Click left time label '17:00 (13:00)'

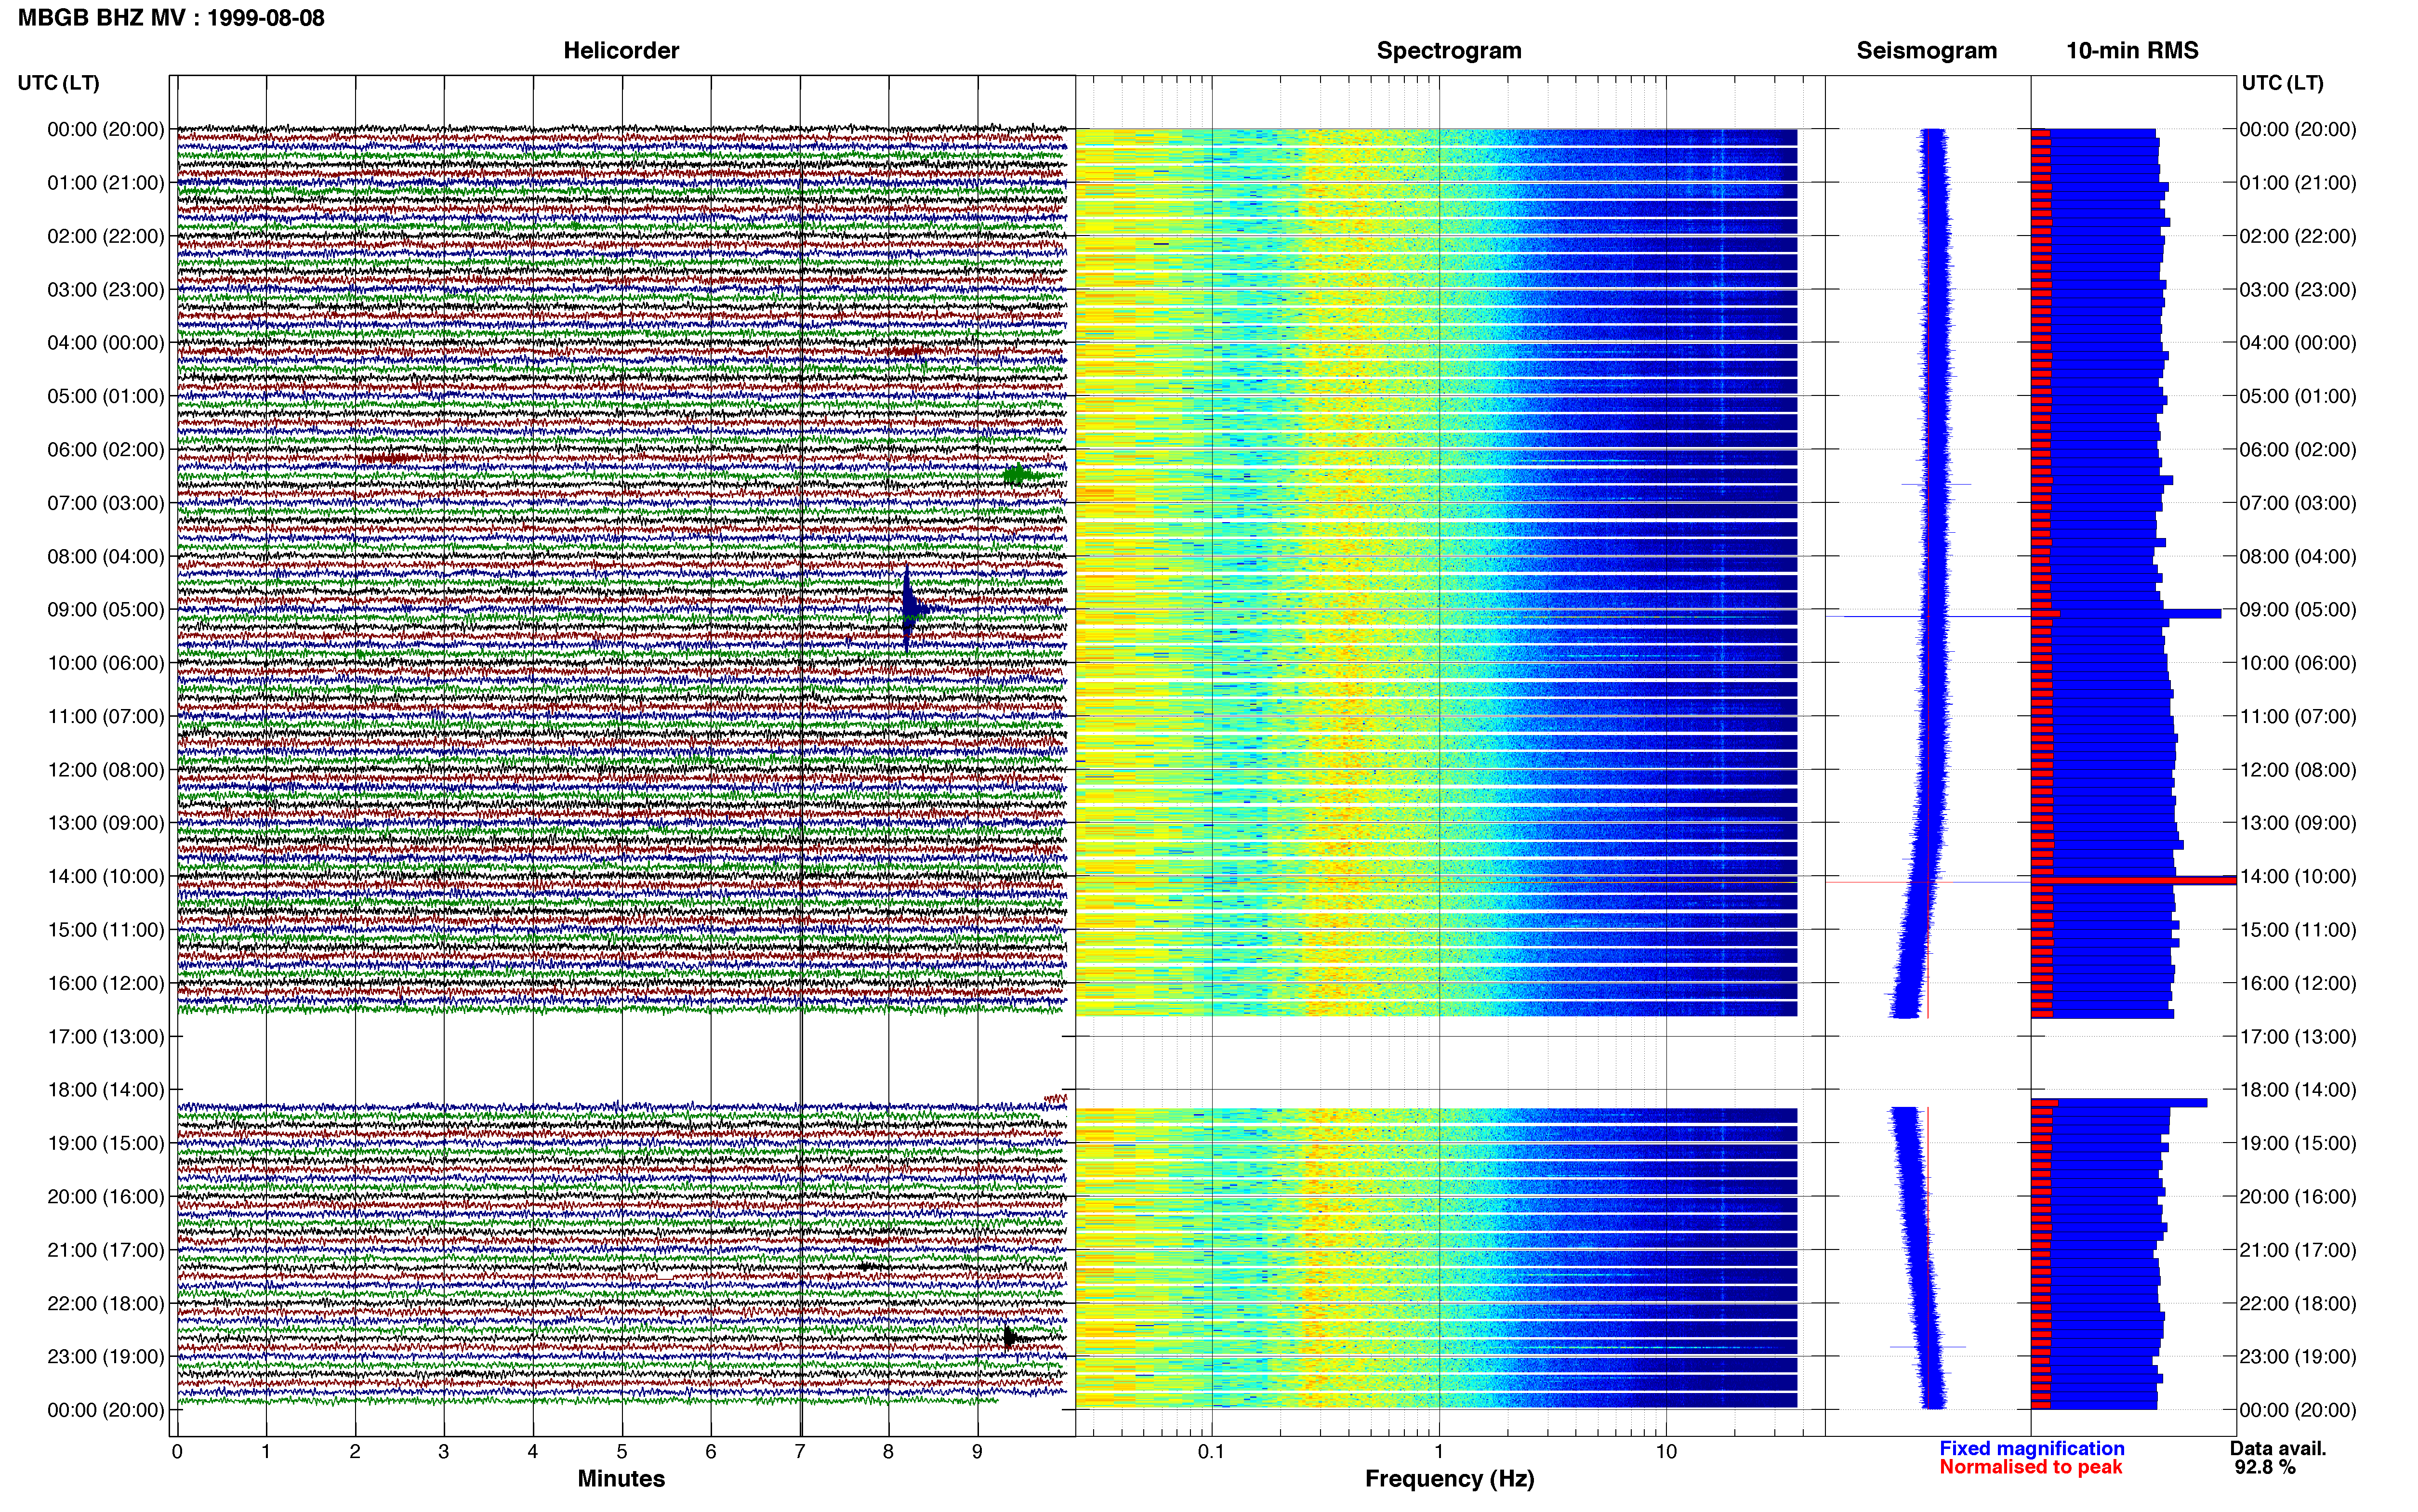point(106,1037)
